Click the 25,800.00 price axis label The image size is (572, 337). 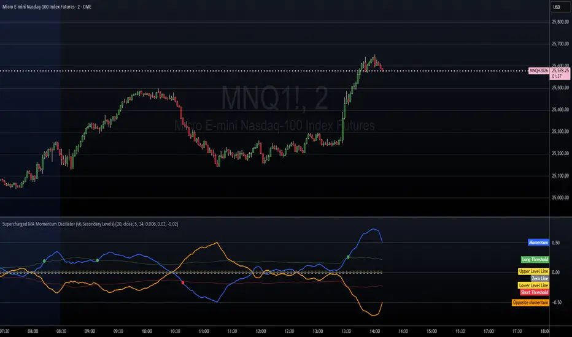pyautogui.click(x=560, y=22)
